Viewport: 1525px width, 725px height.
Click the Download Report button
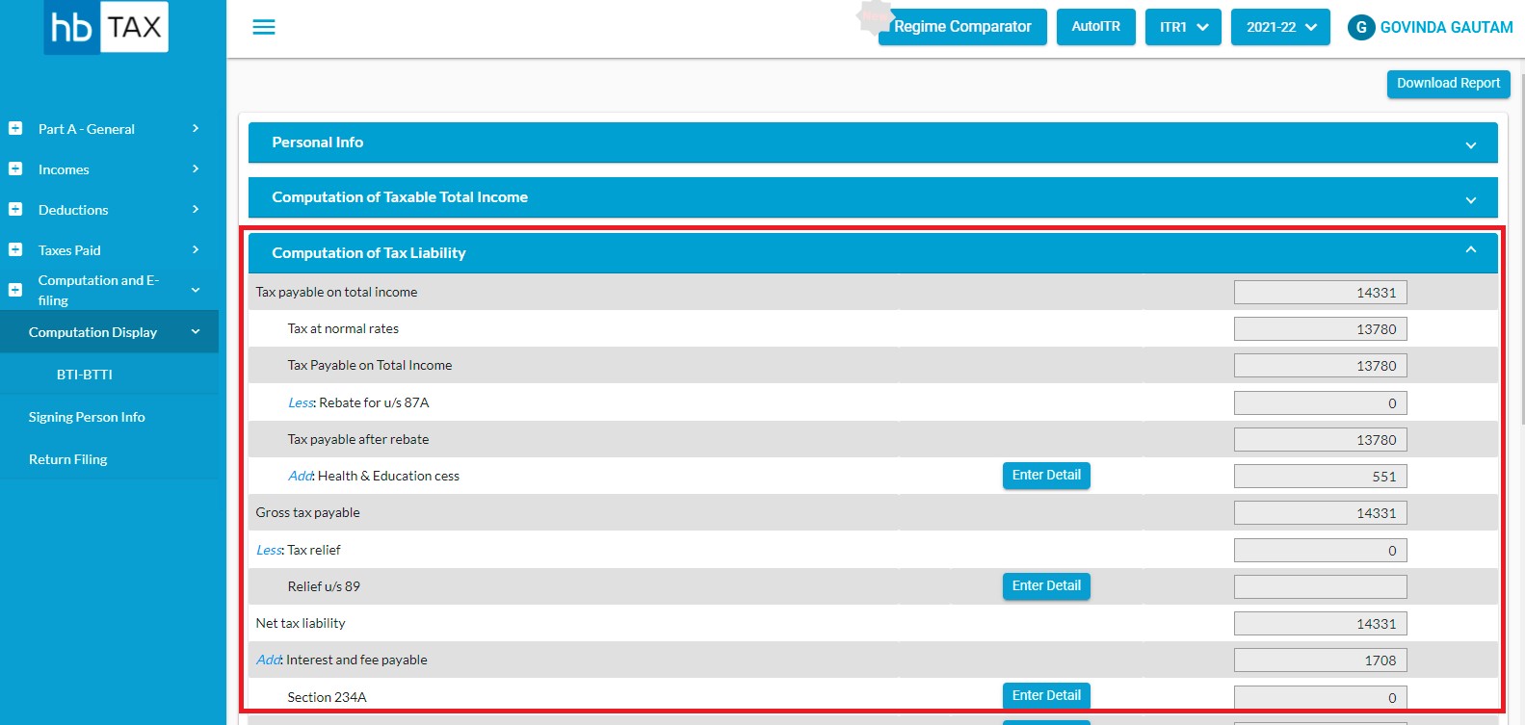pos(1449,84)
